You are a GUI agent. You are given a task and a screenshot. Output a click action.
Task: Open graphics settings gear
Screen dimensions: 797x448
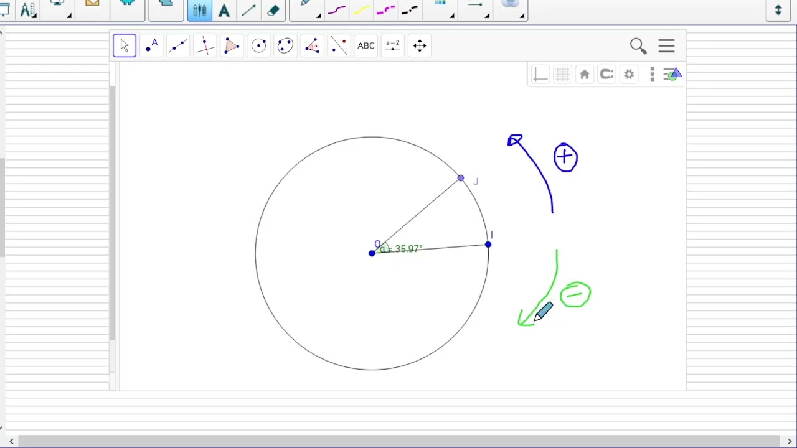click(629, 75)
